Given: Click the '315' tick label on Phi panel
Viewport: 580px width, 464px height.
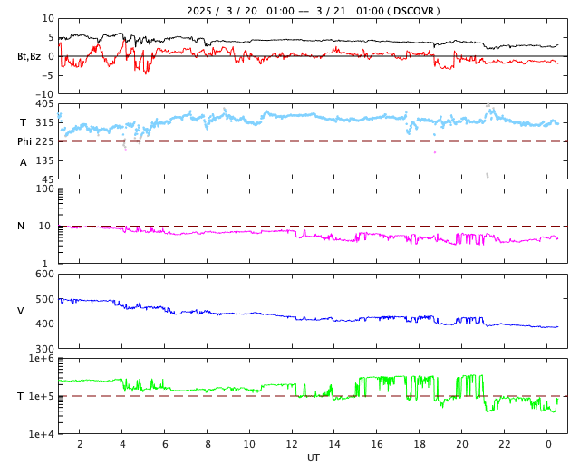Looking at the screenshot, I should (44, 122).
